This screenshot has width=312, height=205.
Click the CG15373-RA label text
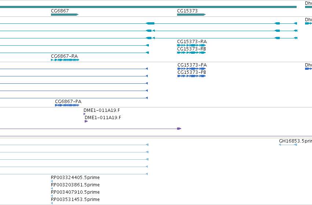coord(192,42)
